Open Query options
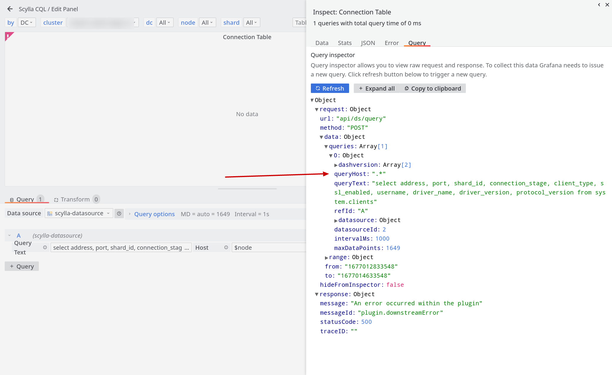Image resolution: width=612 pixels, height=375 pixels. point(154,214)
